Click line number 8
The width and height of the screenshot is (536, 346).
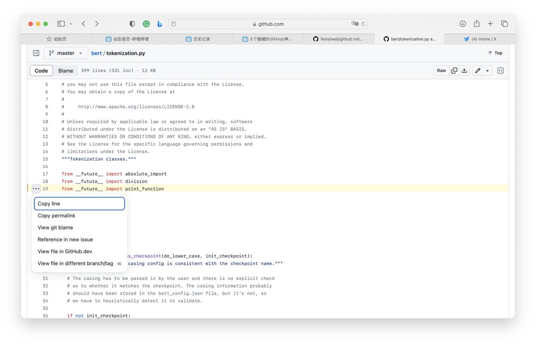point(46,107)
